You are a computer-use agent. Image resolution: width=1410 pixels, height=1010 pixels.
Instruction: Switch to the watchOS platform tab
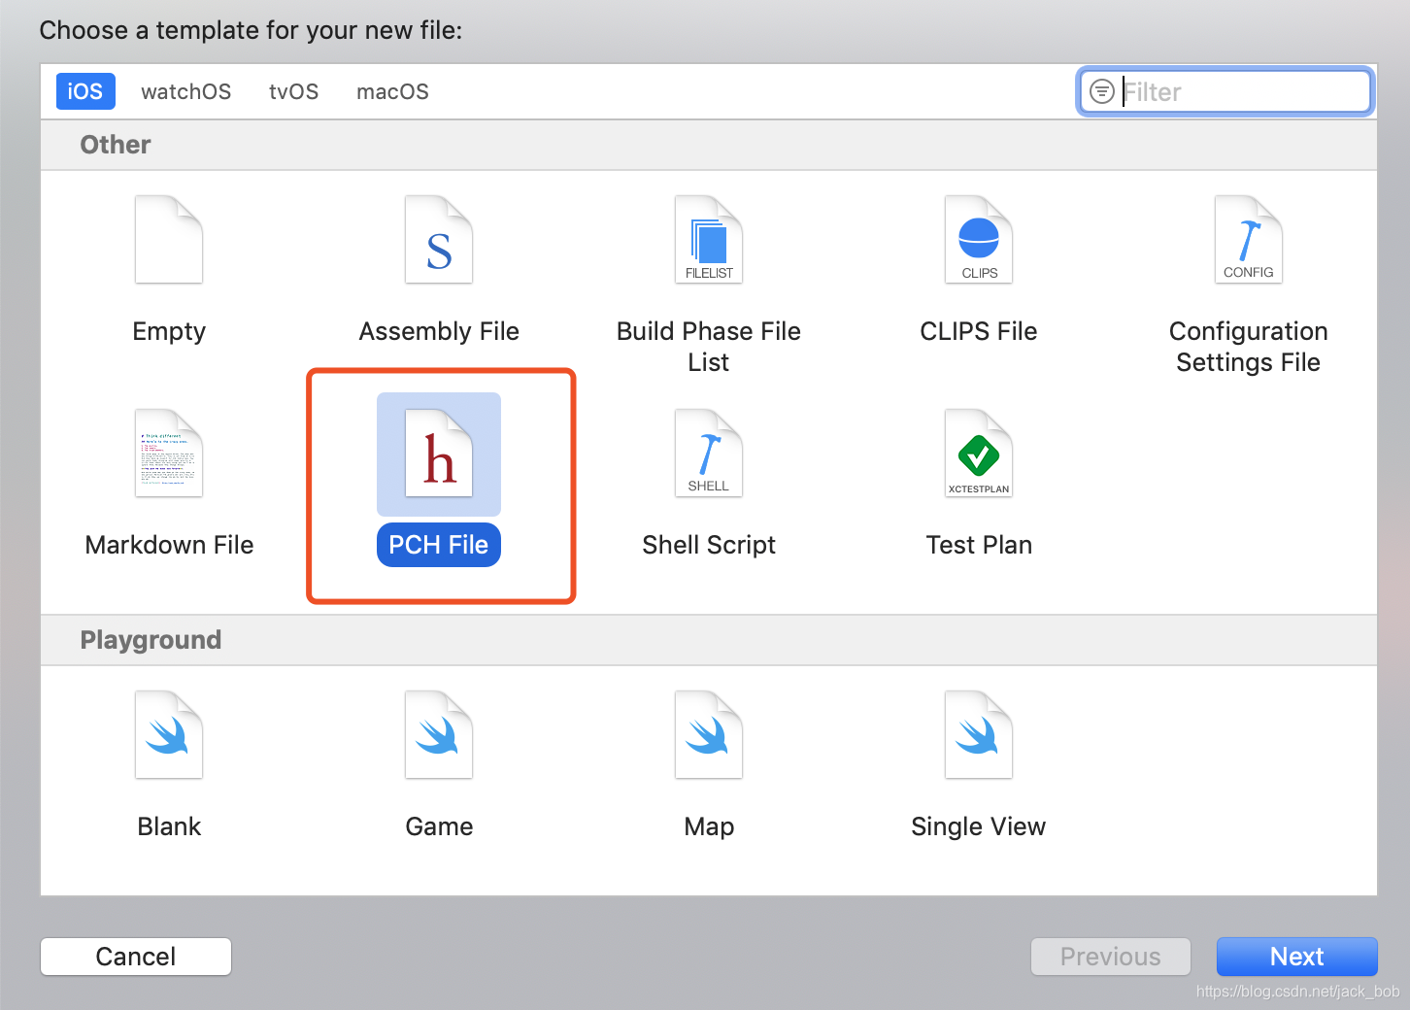(186, 91)
